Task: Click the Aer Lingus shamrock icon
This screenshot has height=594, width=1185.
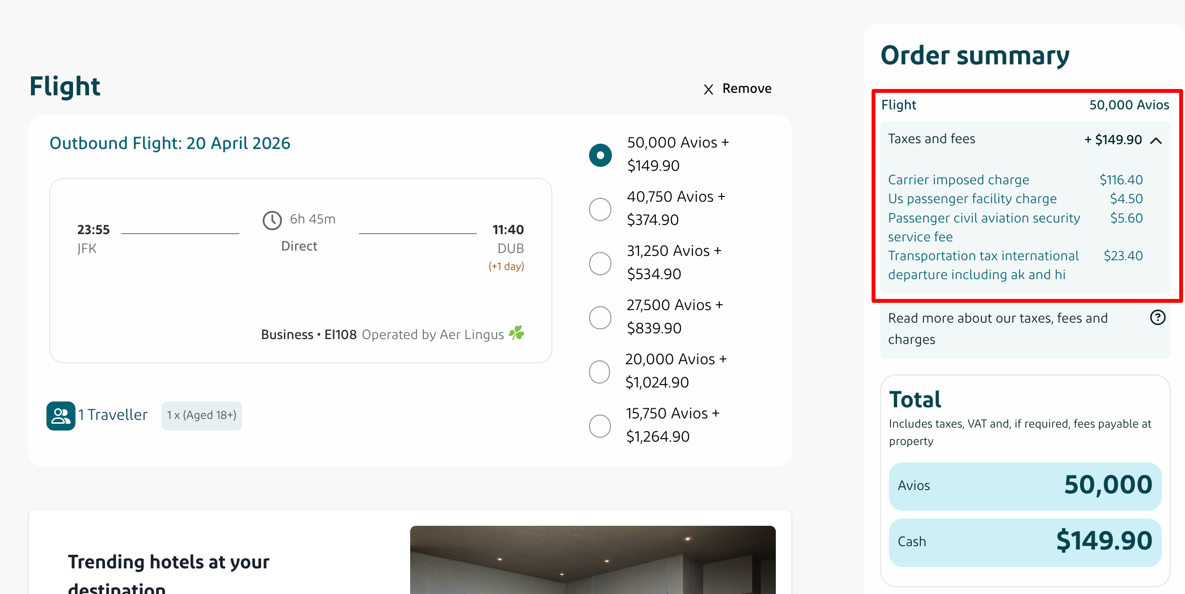Action: point(517,333)
